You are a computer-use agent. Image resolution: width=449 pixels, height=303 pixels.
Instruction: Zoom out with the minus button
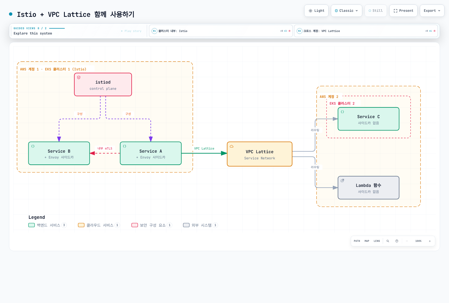pyautogui.click(x=407, y=241)
